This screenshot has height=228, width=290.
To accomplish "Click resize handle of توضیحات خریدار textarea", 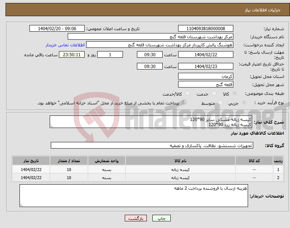I will [21, 205].
